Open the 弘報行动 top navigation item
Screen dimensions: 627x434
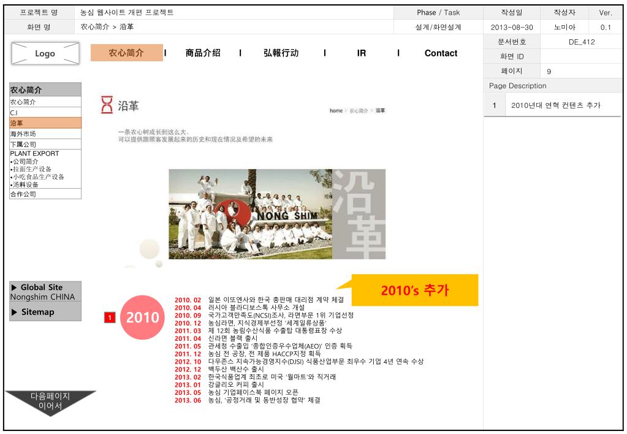pos(281,53)
